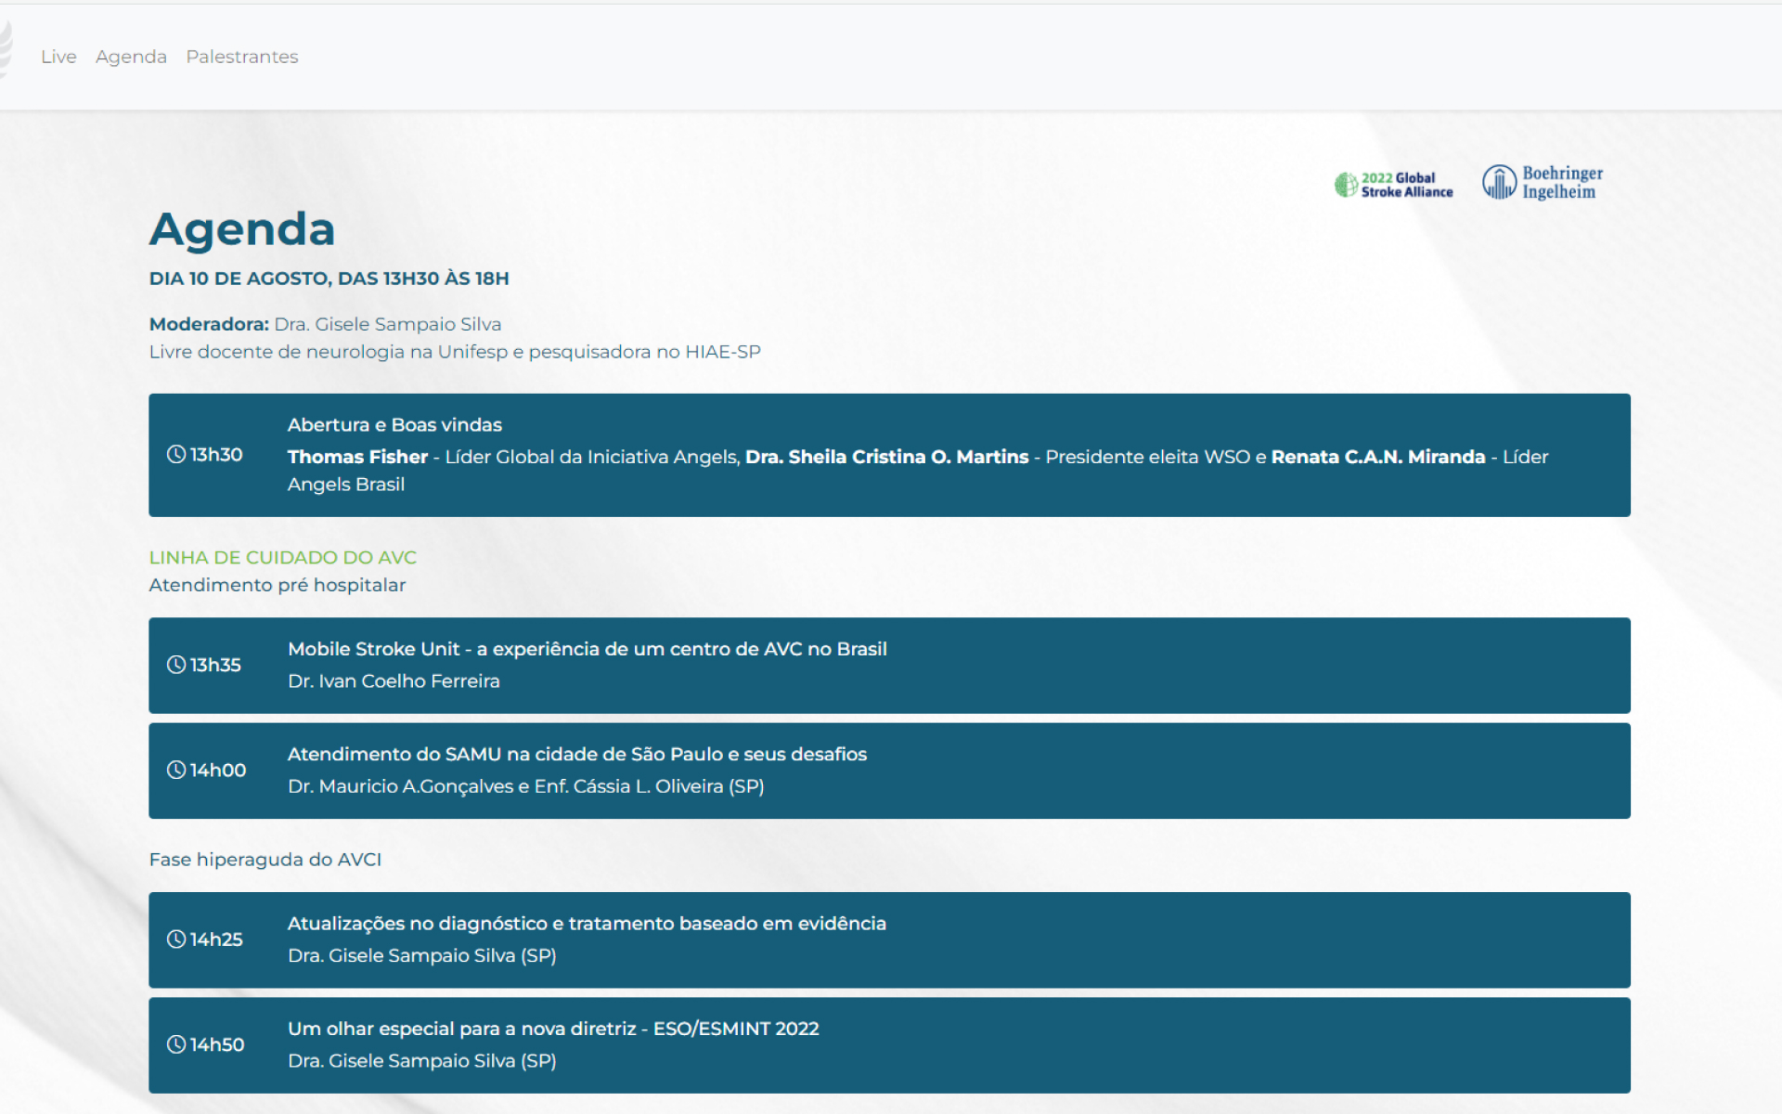The width and height of the screenshot is (1782, 1114).
Task: Select the ESO/ESMINT 2022 session title
Action: point(552,1029)
